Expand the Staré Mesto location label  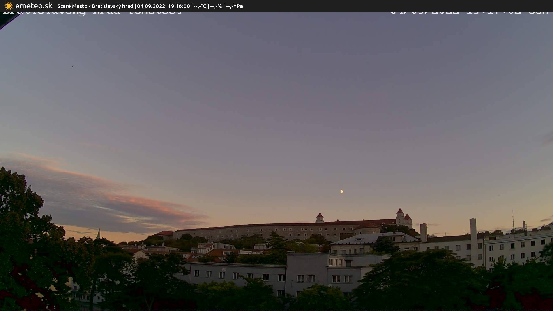73,6
